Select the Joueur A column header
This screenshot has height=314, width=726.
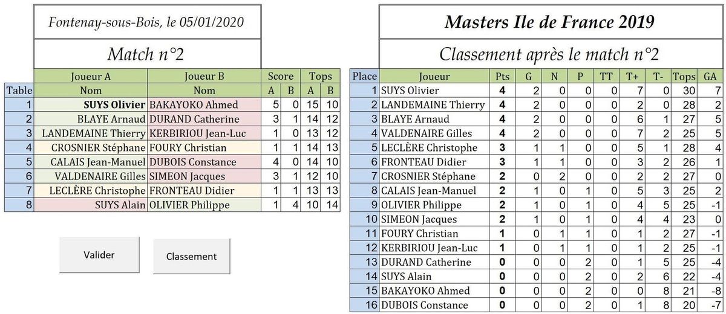91,76
